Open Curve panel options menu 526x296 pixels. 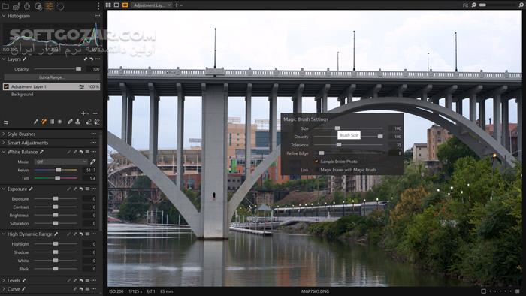(94, 289)
